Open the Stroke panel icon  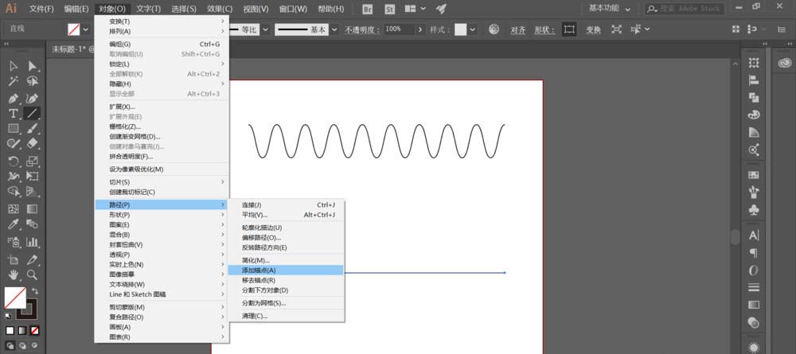coord(754,287)
